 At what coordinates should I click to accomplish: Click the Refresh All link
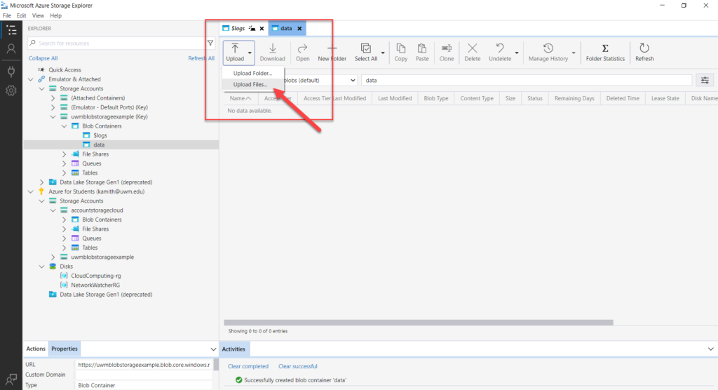tap(201, 58)
